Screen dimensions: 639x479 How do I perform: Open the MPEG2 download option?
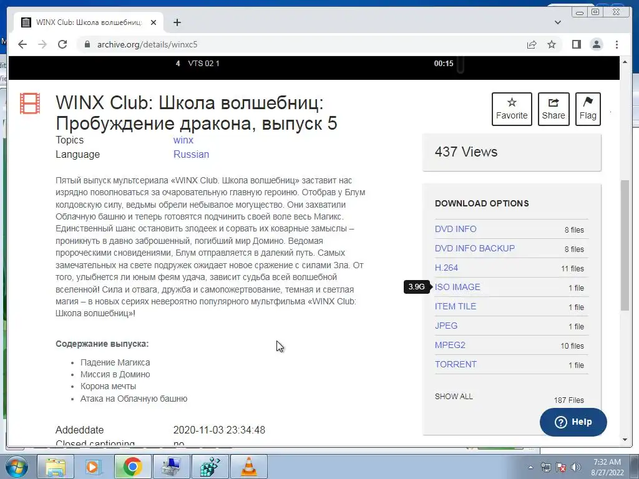click(x=450, y=345)
